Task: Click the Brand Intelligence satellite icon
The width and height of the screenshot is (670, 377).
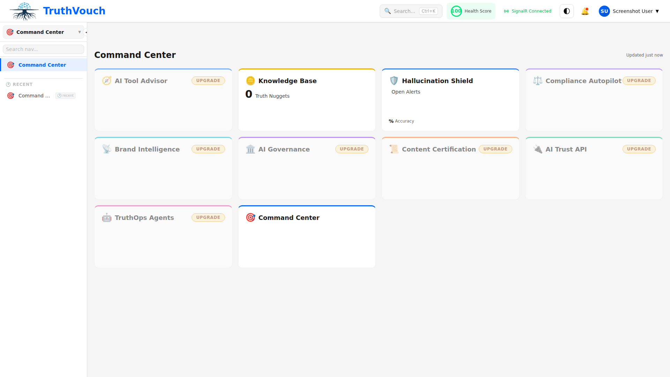Action: point(107,149)
